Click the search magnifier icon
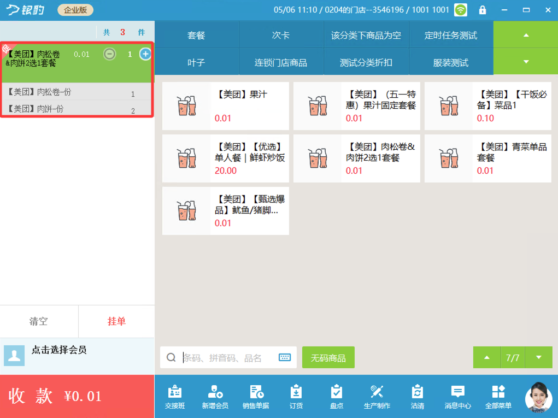The height and width of the screenshot is (418, 558). 171,357
